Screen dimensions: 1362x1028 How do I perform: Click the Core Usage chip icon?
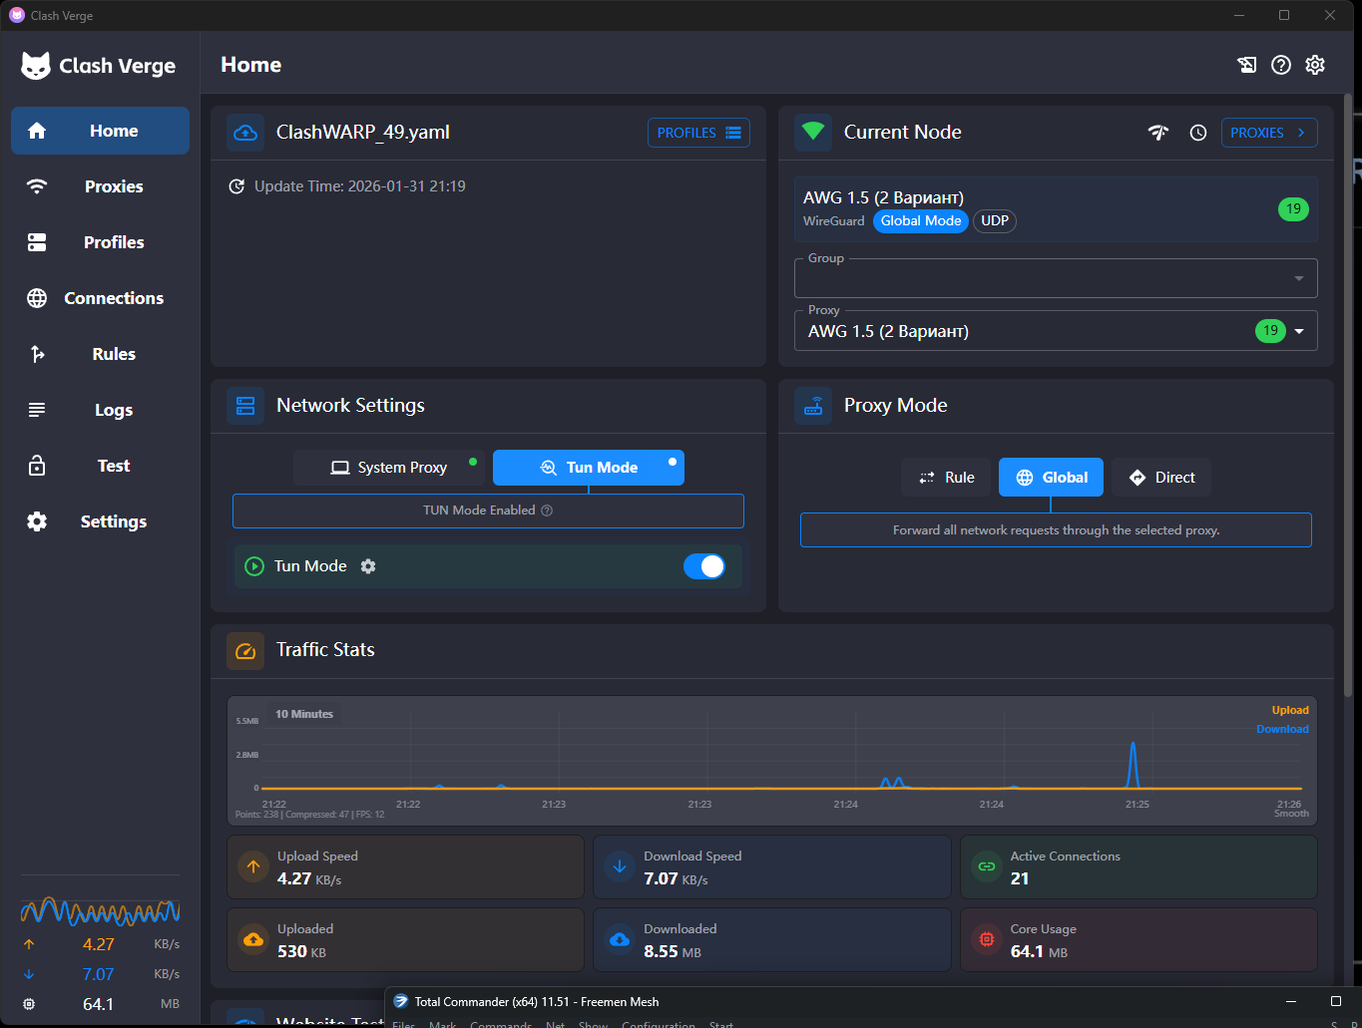[x=987, y=940]
